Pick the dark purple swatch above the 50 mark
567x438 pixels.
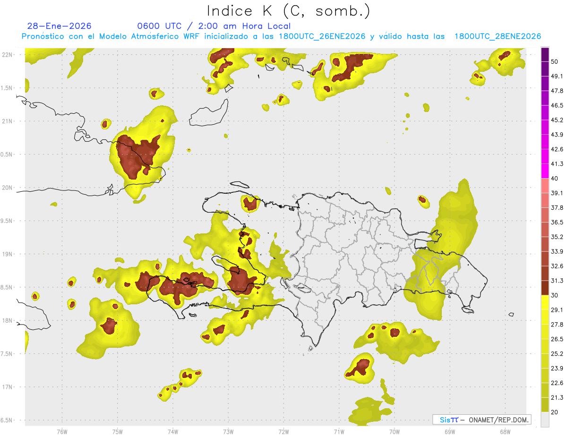click(545, 54)
